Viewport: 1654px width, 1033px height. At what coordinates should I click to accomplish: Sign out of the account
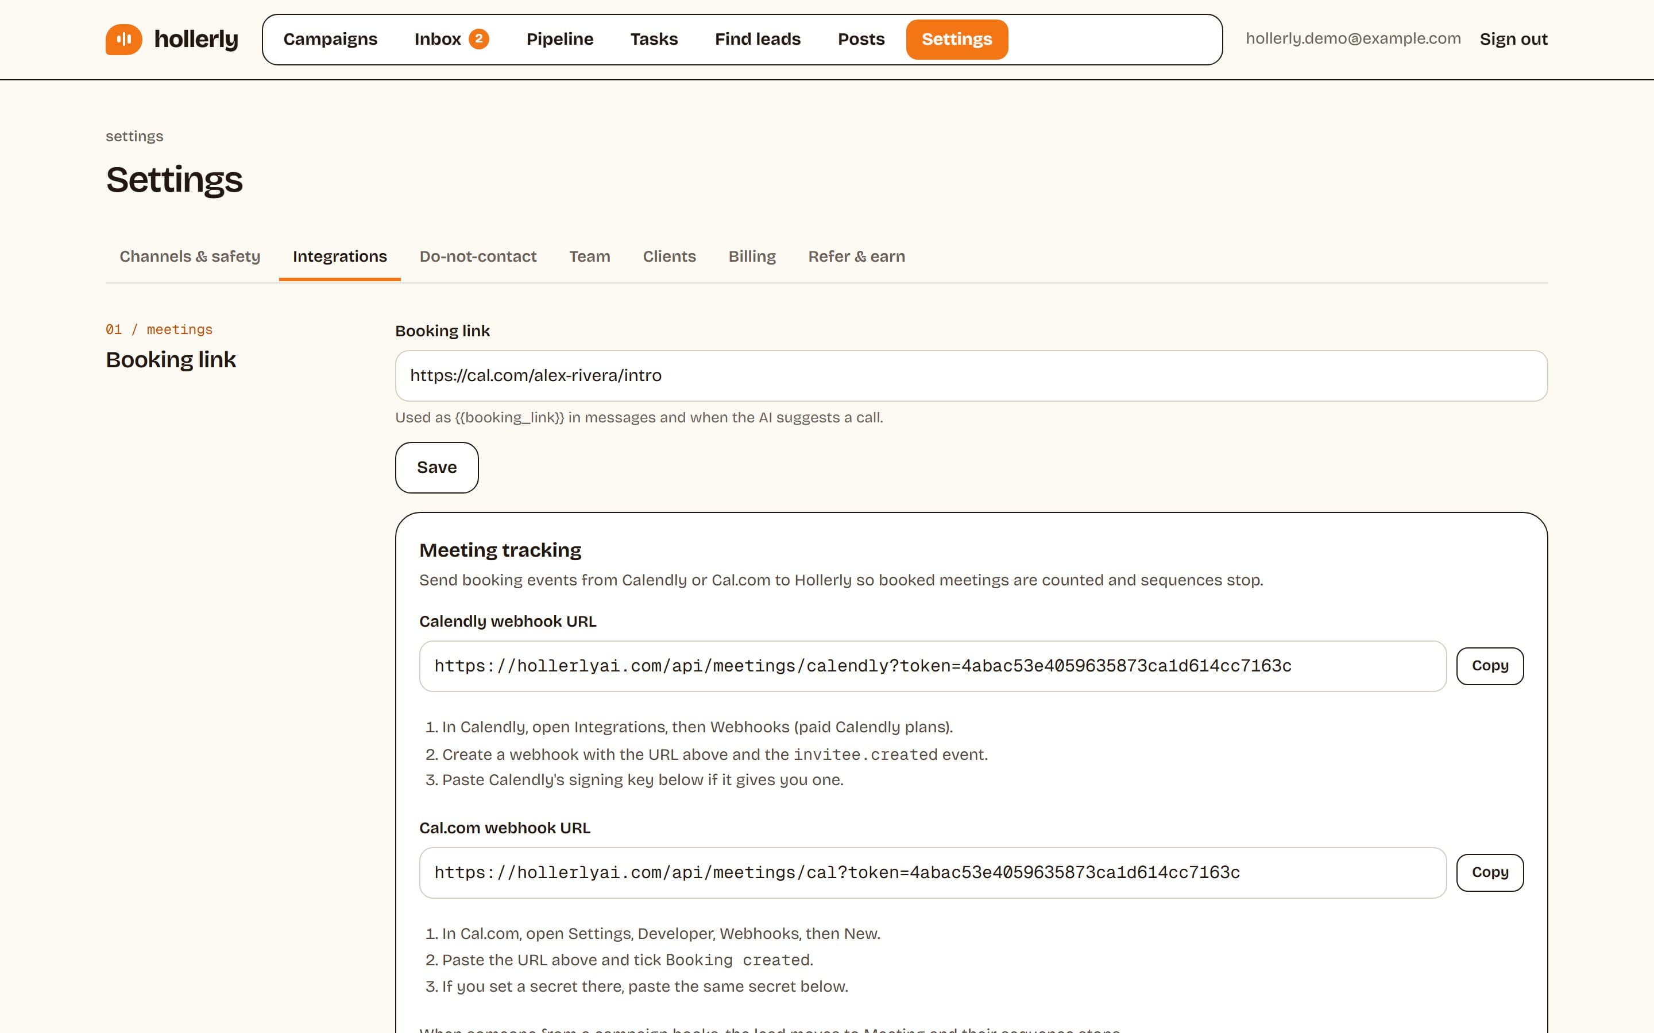tap(1513, 39)
